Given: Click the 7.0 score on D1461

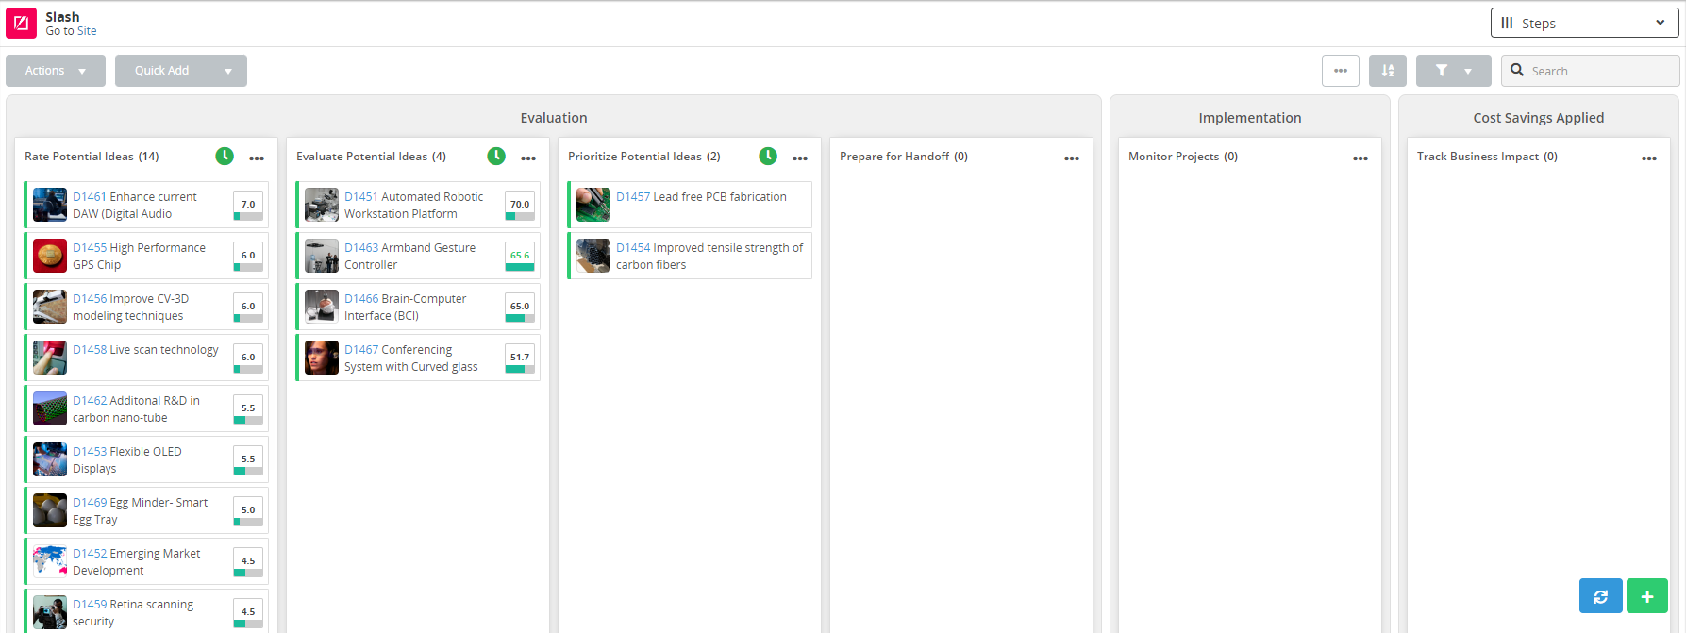Looking at the screenshot, I should (248, 205).
